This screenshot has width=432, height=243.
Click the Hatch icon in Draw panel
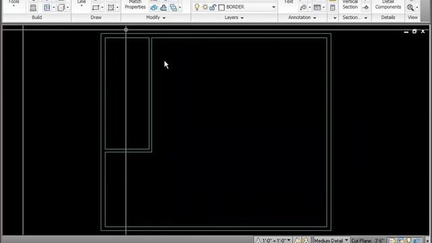point(111,7)
